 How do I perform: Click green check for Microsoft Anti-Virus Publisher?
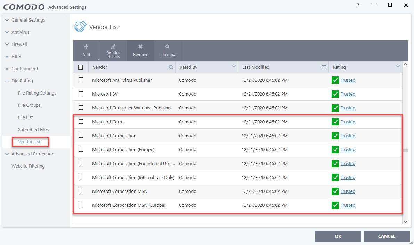click(335, 80)
